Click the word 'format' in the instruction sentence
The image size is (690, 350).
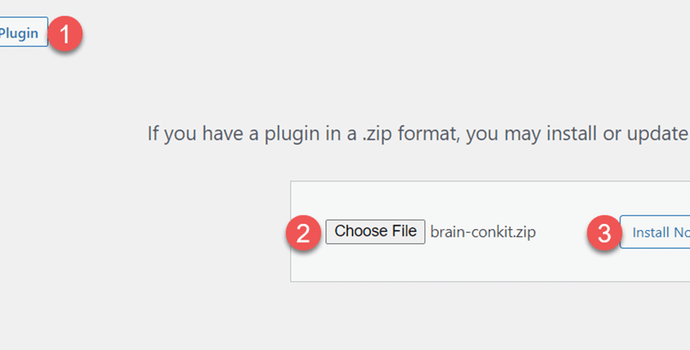pos(429,133)
